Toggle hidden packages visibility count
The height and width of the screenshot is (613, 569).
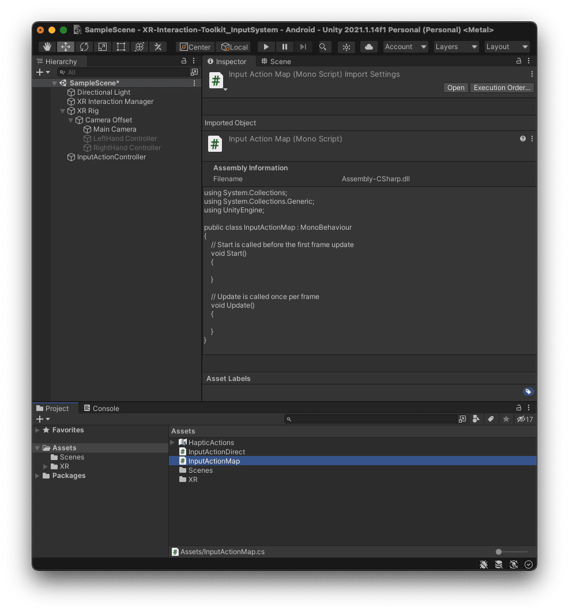pyautogui.click(x=525, y=420)
